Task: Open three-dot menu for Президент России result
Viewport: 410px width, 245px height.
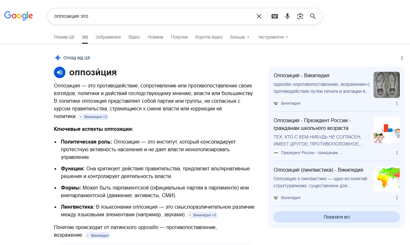Action: [x=397, y=153]
